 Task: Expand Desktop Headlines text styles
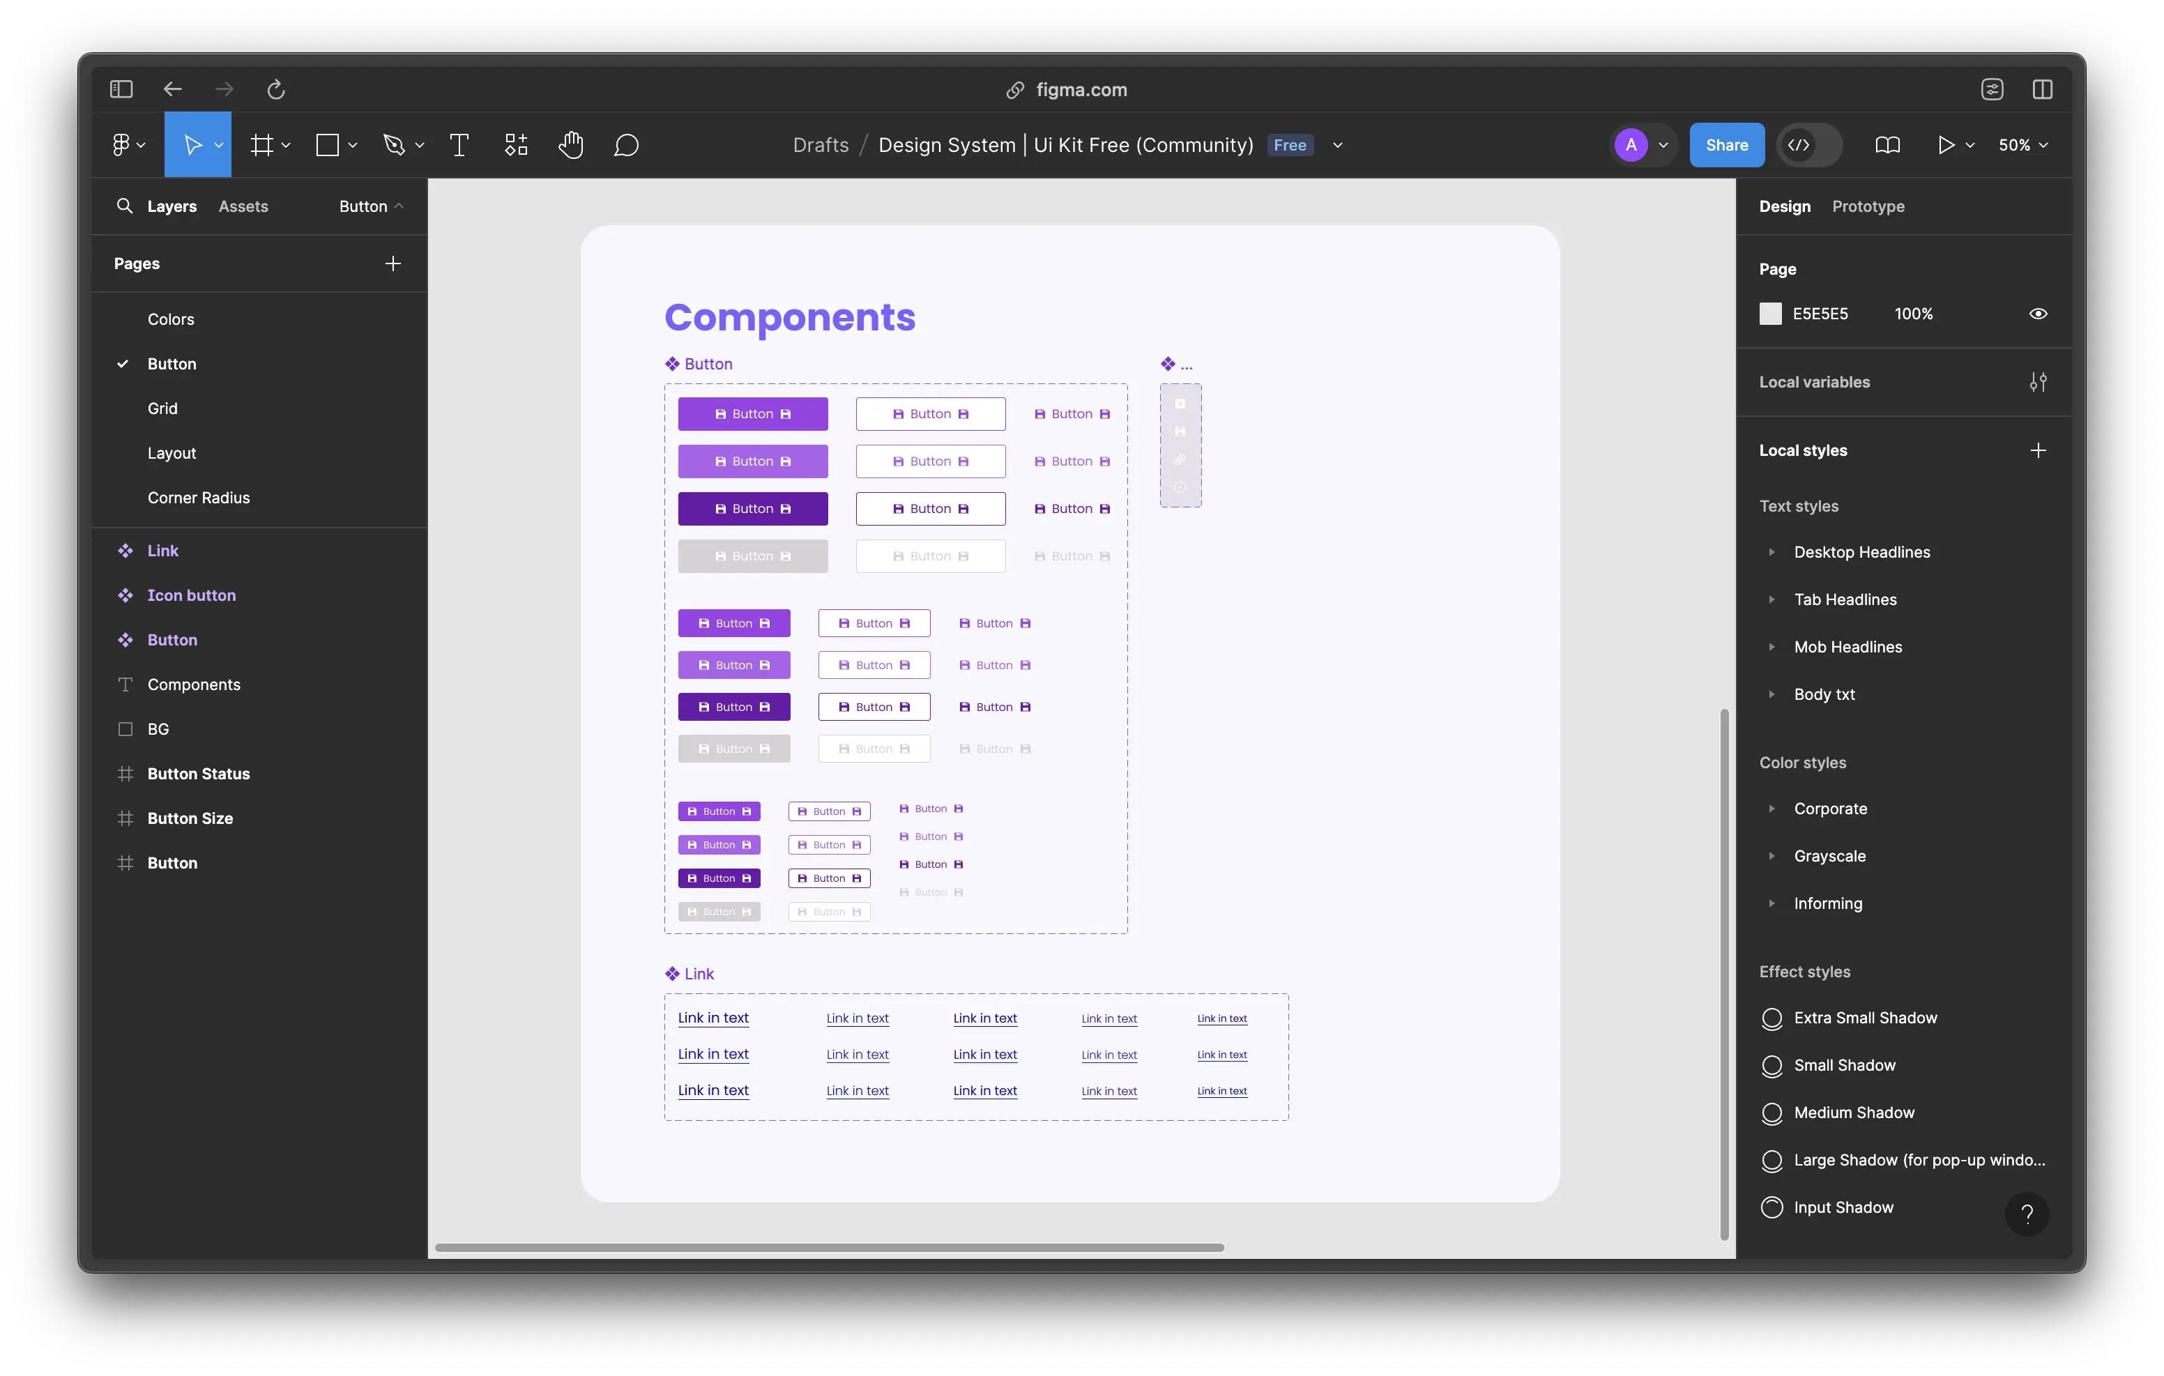pos(1771,552)
